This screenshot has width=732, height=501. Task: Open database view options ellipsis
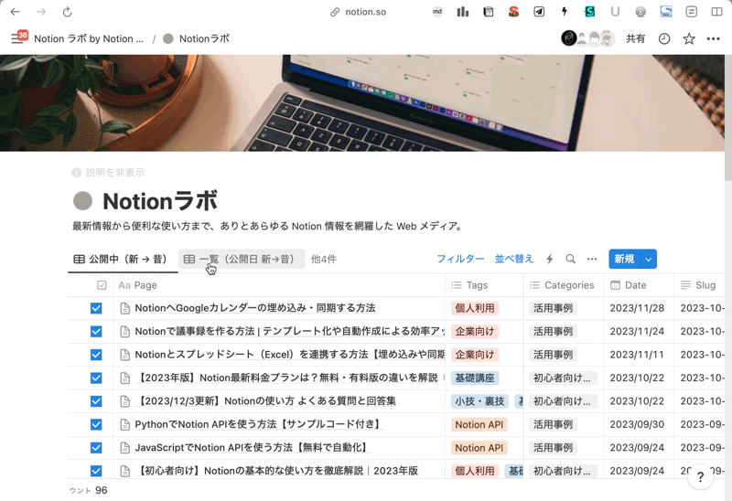point(592,259)
